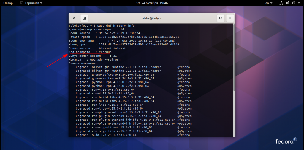
Task: Click the rpm-sign-libs-4.15.0-3.fc31.x86_64 row
Action: point(133,127)
